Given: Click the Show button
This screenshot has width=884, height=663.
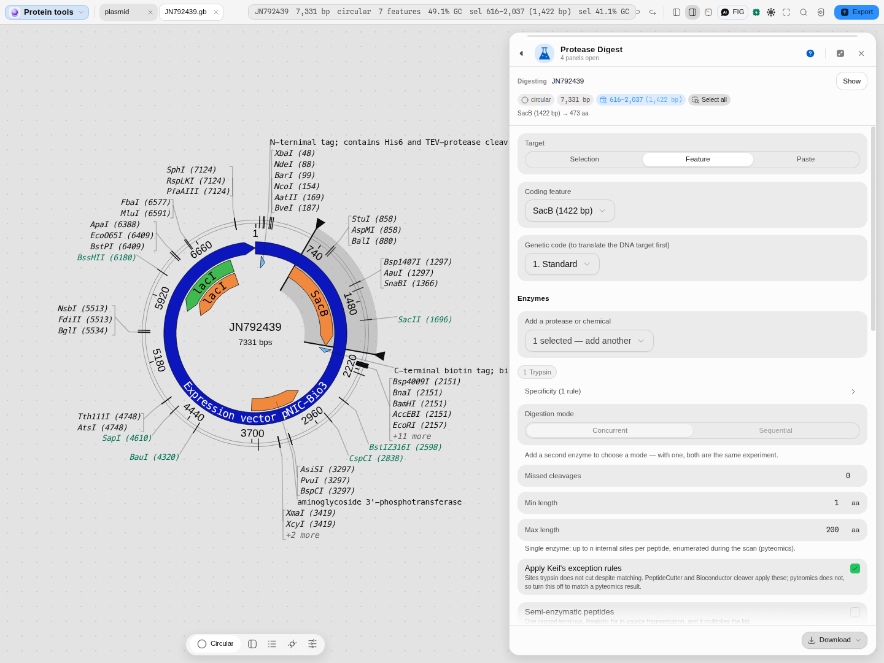Looking at the screenshot, I should [851, 81].
